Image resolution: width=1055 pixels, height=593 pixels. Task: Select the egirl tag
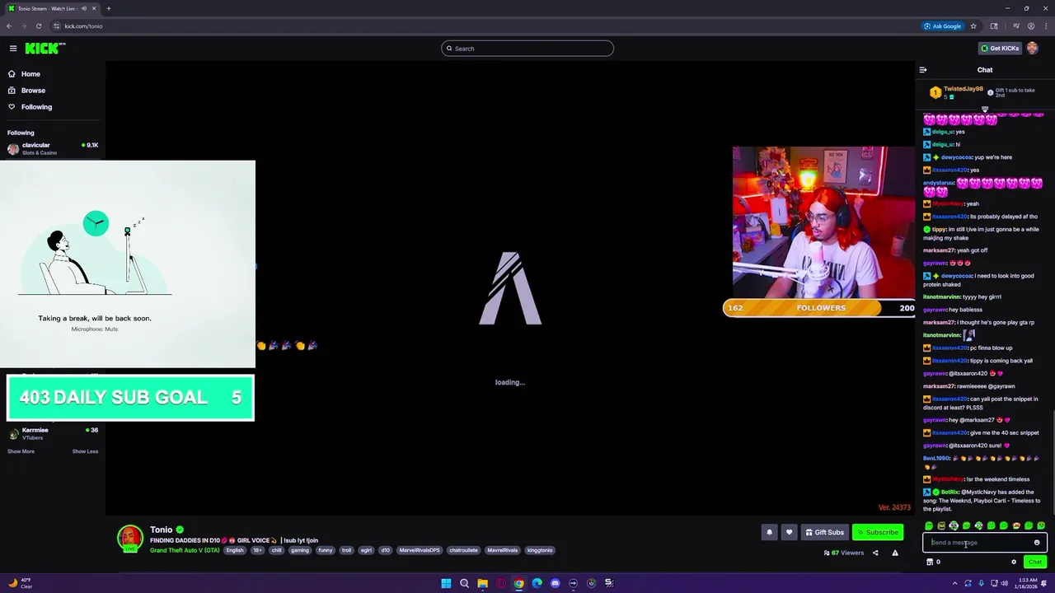[x=367, y=550]
